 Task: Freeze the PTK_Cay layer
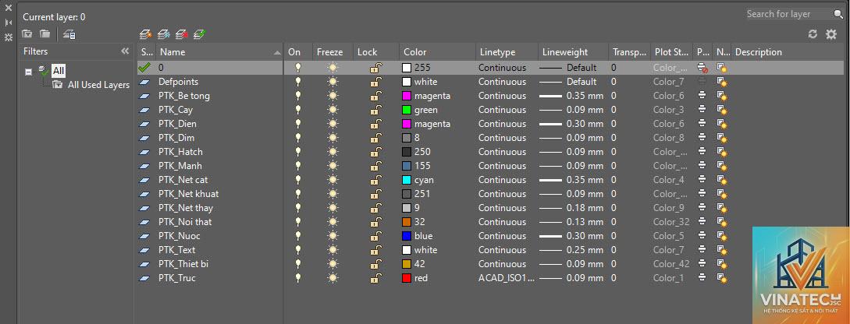333,110
